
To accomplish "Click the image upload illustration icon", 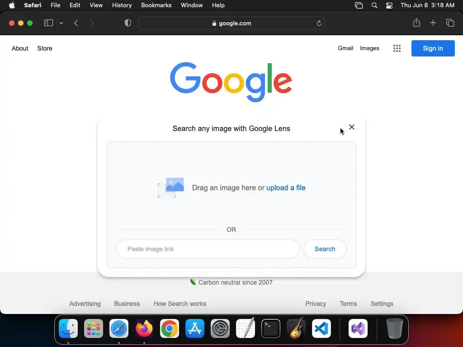I will point(171,188).
